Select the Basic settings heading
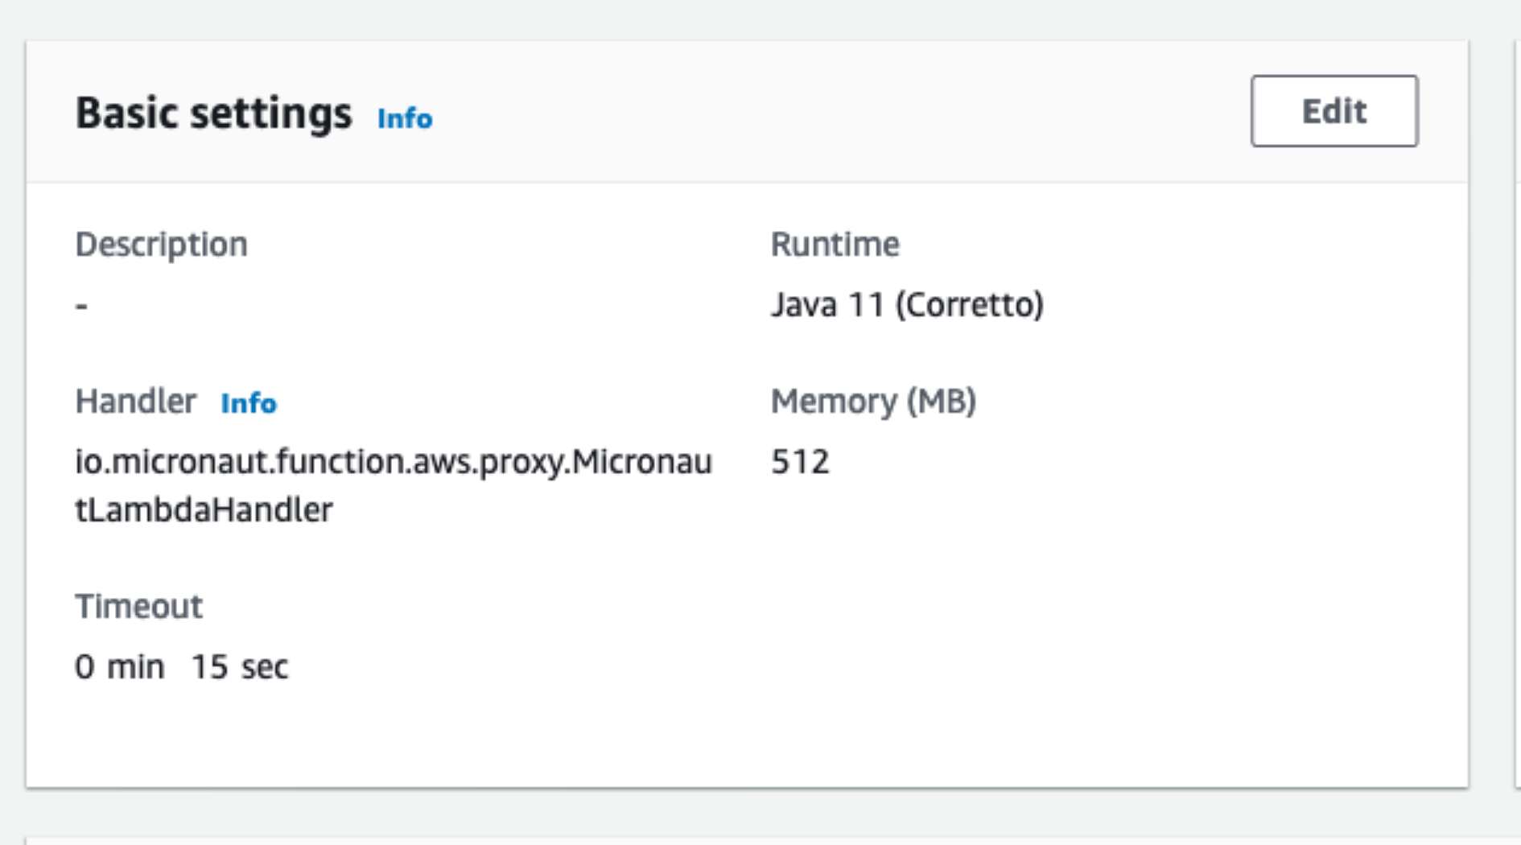 tap(213, 113)
